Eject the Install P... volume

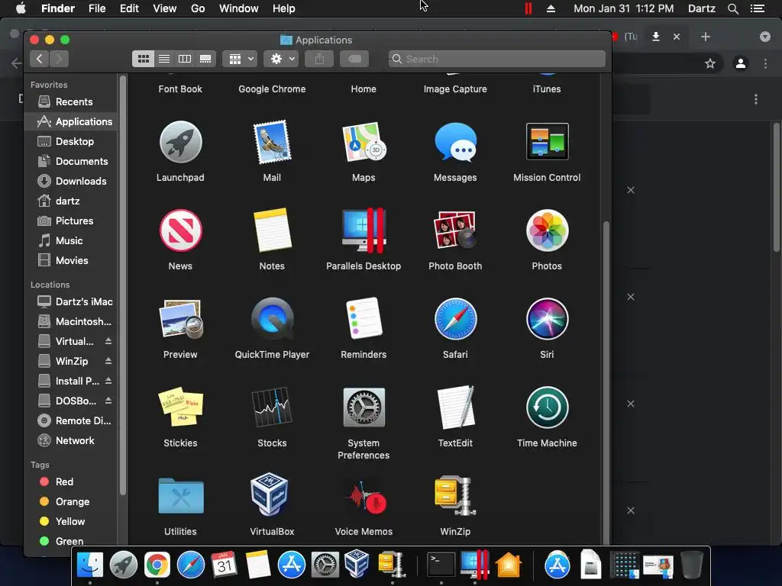point(108,382)
